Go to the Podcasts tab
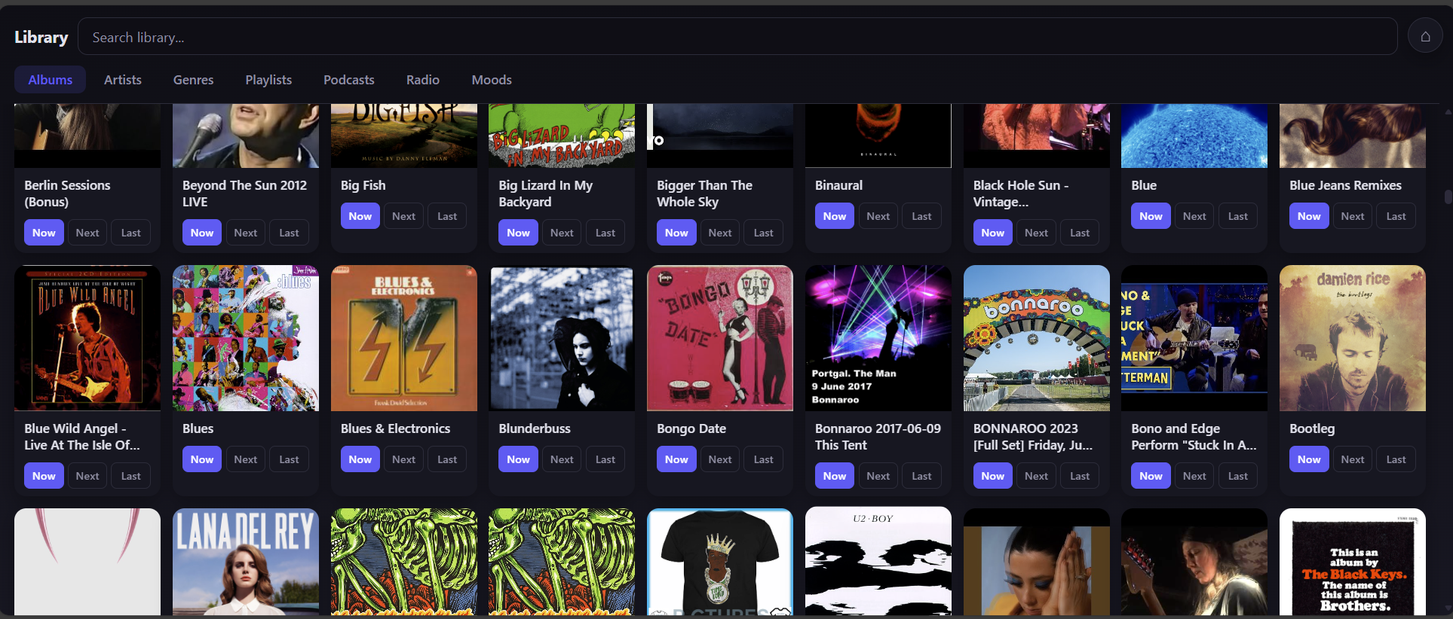 click(349, 80)
